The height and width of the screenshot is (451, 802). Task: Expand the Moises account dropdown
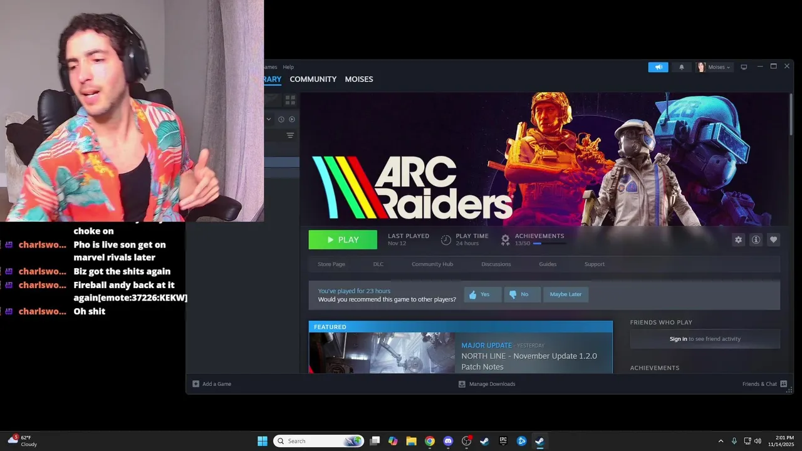pos(714,67)
